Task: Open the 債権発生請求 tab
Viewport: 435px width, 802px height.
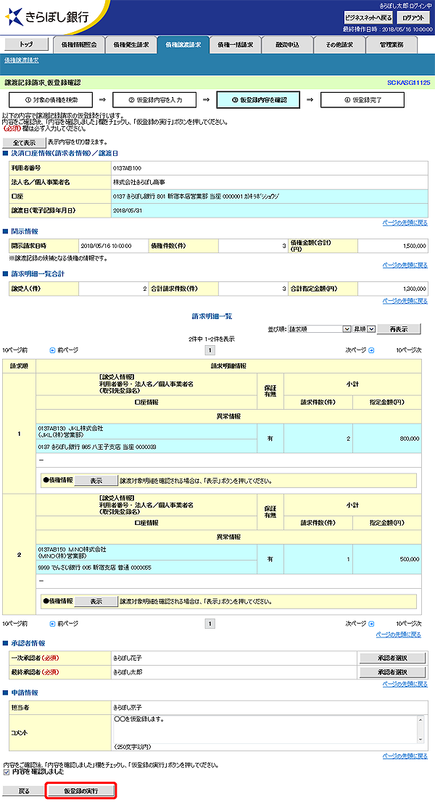Action: (x=130, y=45)
